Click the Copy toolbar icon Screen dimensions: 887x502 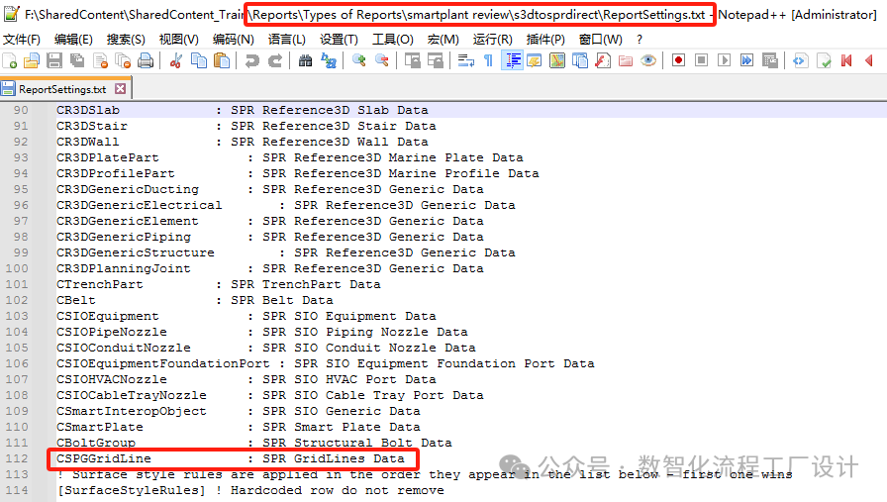(199, 60)
